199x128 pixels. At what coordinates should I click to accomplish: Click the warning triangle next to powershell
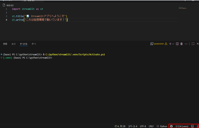coord(166,44)
